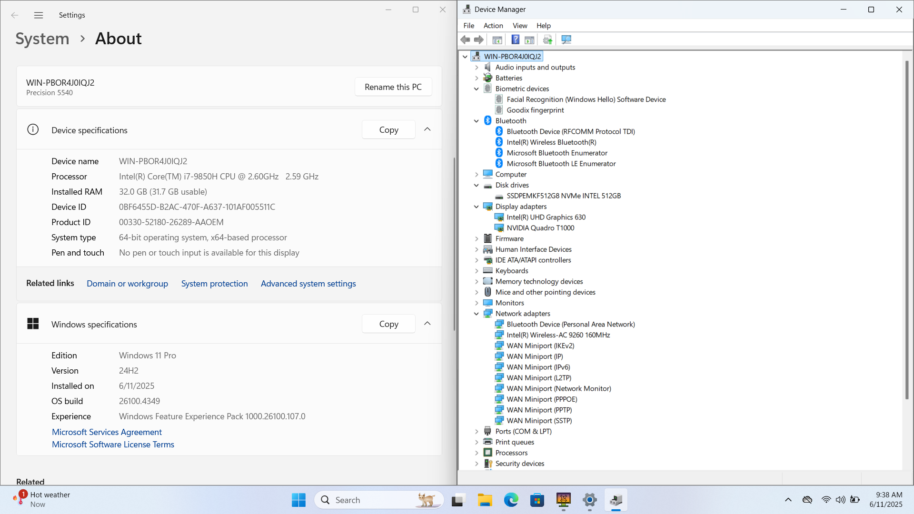914x514 pixels.
Task: Show hidden icons in system tray
Action: tap(788, 500)
